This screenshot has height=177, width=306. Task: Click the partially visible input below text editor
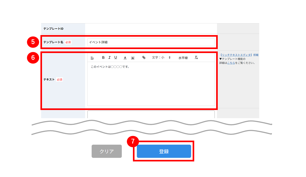coord(151,114)
